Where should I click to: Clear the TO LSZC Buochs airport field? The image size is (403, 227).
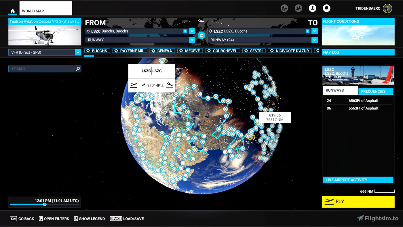[x=308, y=31]
